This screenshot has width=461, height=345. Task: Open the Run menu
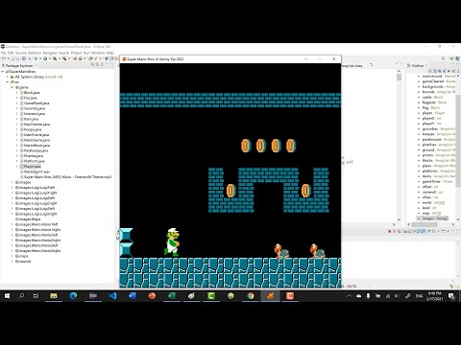coord(86,53)
